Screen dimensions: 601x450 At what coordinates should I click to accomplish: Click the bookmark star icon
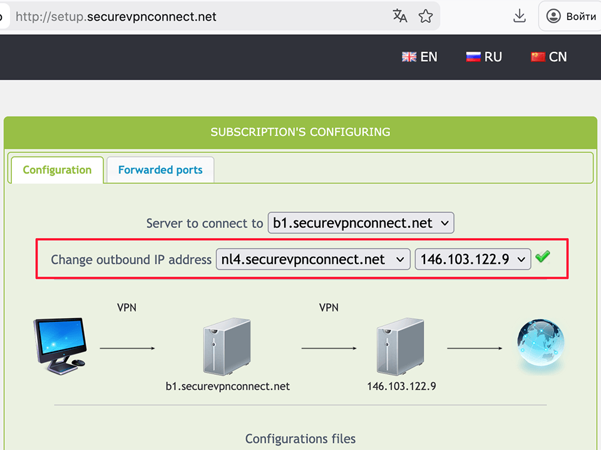426,16
